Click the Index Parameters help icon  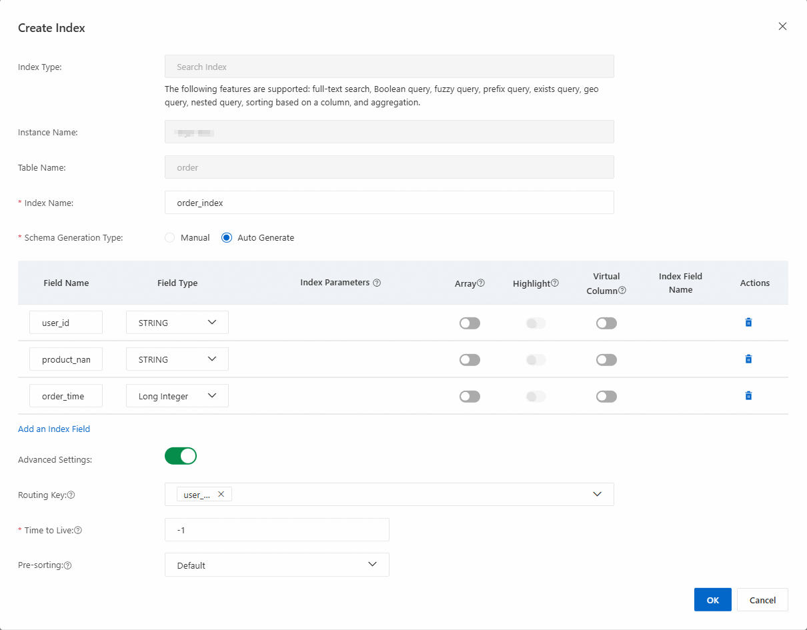click(x=377, y=283)
